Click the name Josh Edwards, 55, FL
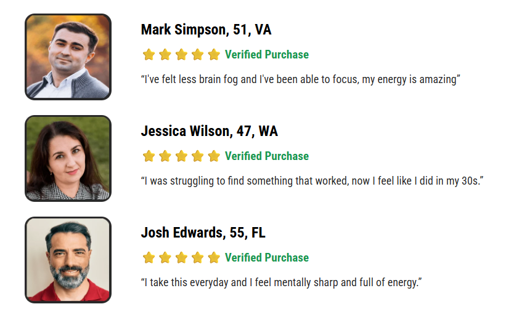 pyautogui.click(x=203, y=233)
